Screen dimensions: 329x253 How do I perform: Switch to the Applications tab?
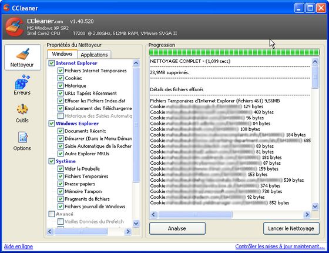point(94,55)
